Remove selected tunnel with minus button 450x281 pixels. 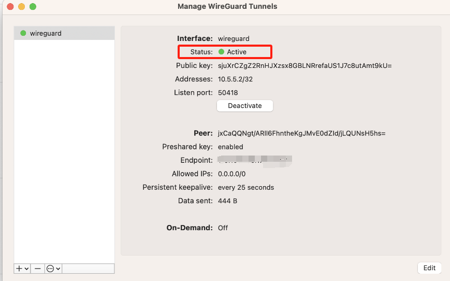[38, 269]
